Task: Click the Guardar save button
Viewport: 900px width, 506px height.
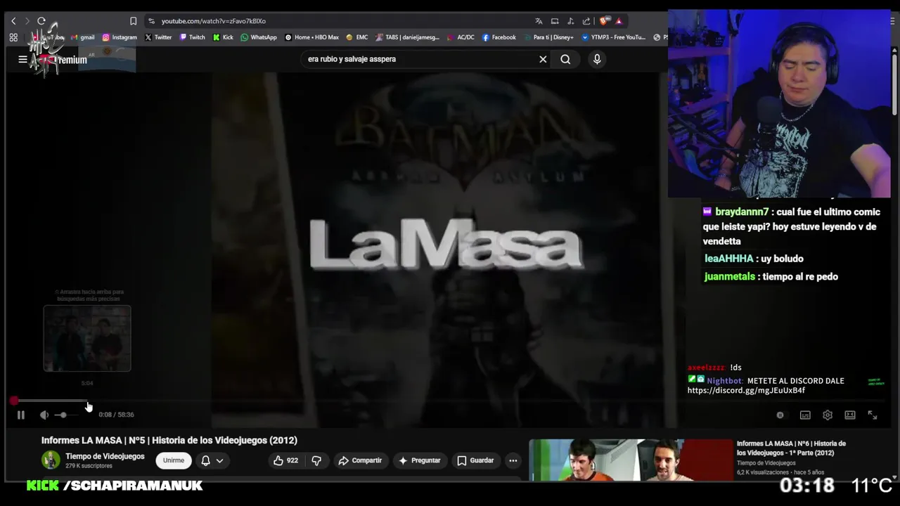Action: (x=475, y=460)
